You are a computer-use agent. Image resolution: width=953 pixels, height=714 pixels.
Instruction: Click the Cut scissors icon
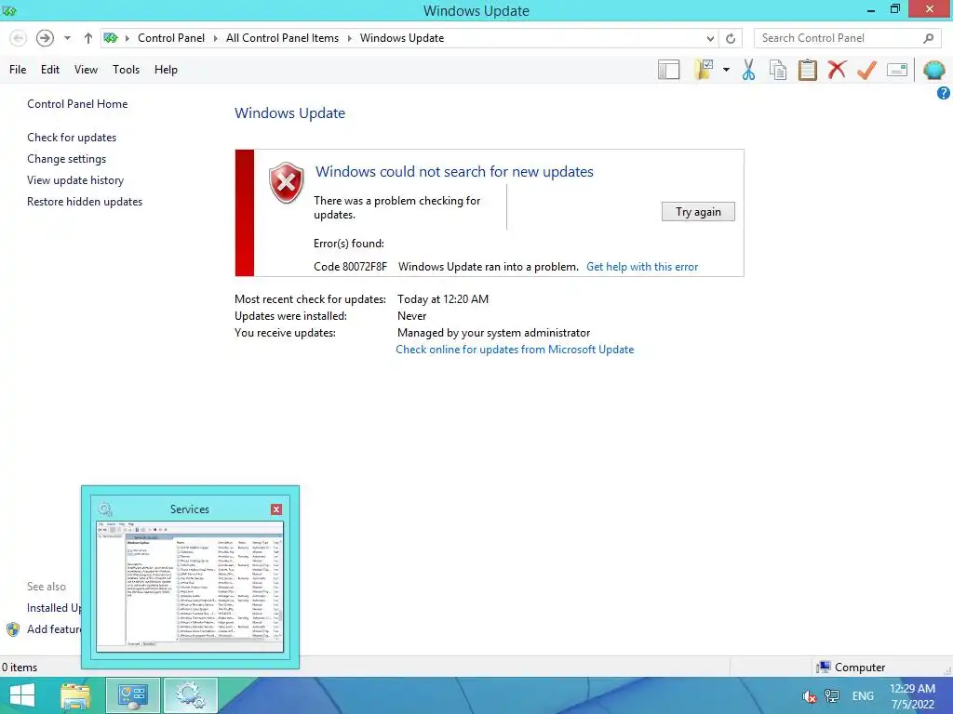click(748, 70)
